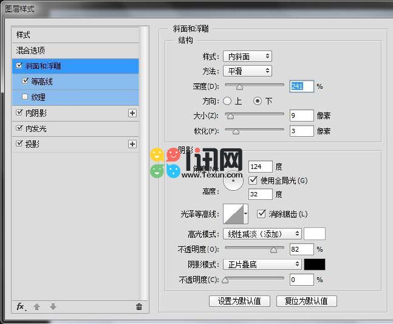Select the 内发光 style row

[75, 129]
